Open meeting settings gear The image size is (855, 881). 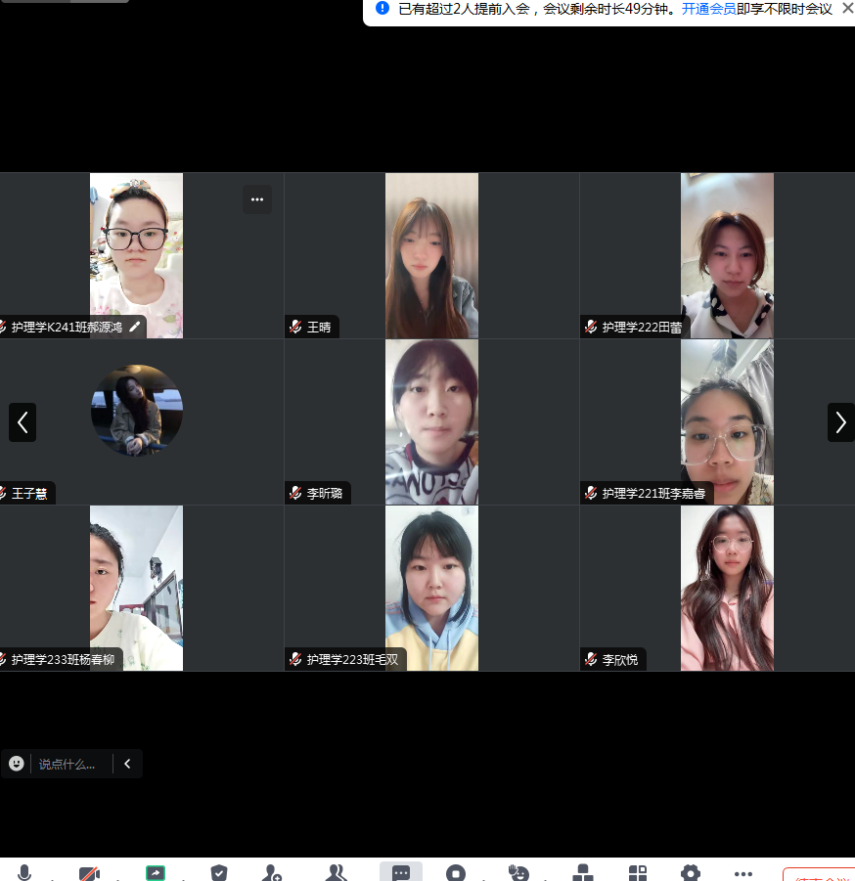[x=691, y=872]
